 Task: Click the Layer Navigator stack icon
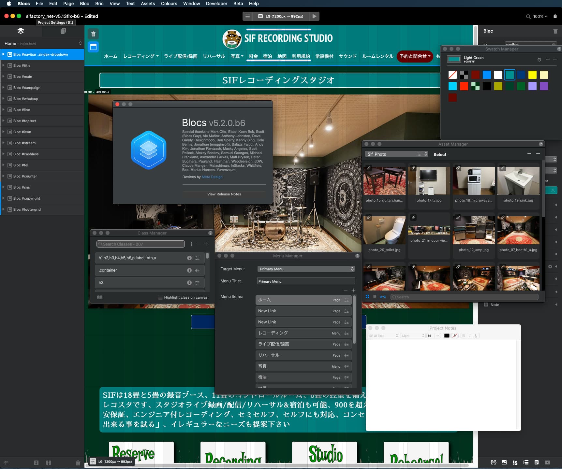tap(21, 31)
